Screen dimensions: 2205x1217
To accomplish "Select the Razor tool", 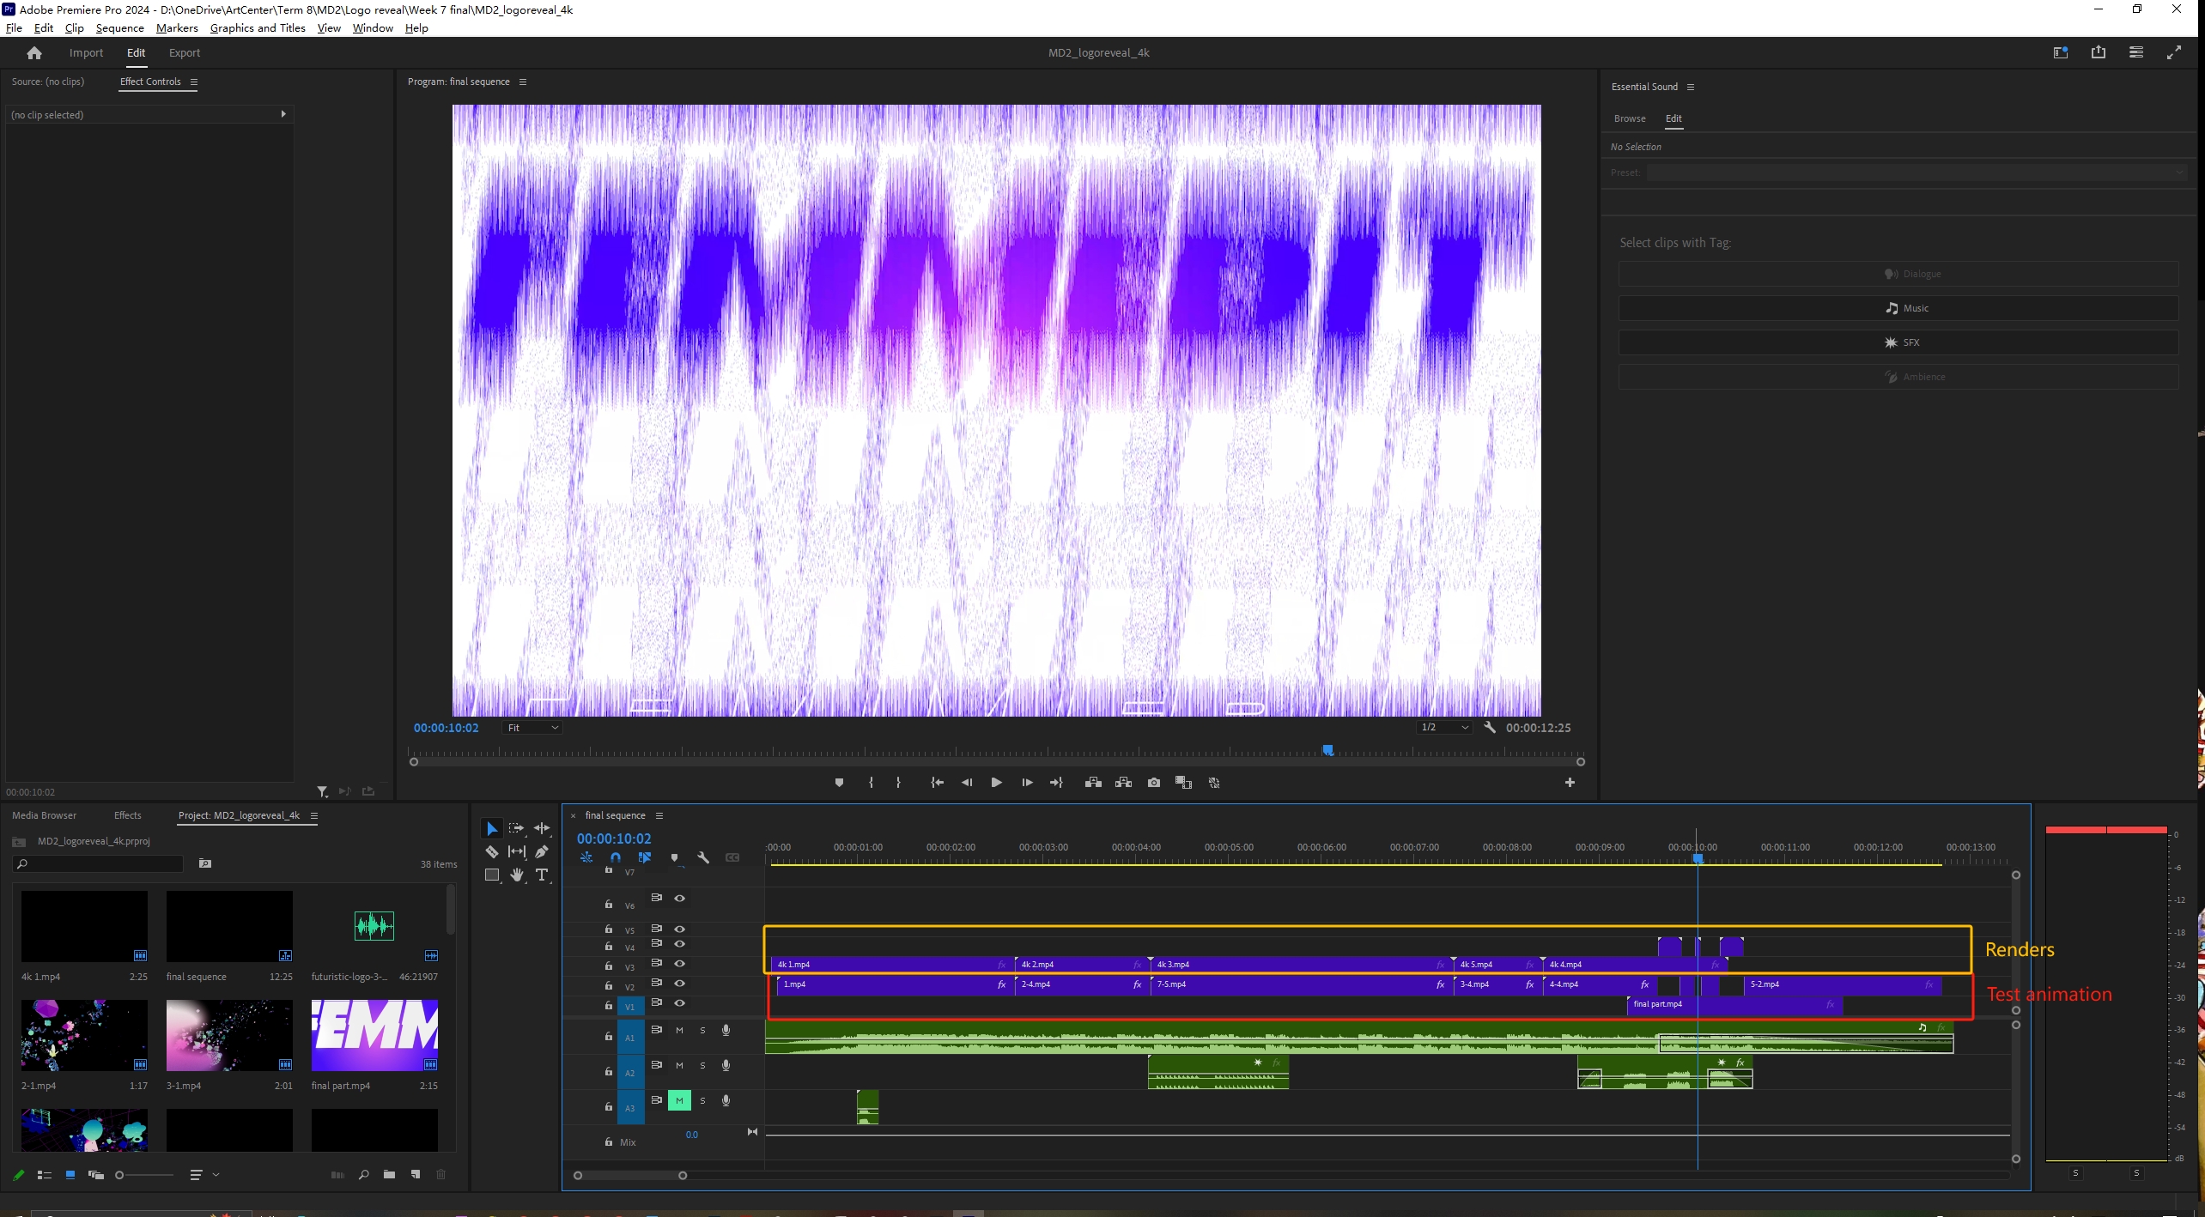I will 491,851.
